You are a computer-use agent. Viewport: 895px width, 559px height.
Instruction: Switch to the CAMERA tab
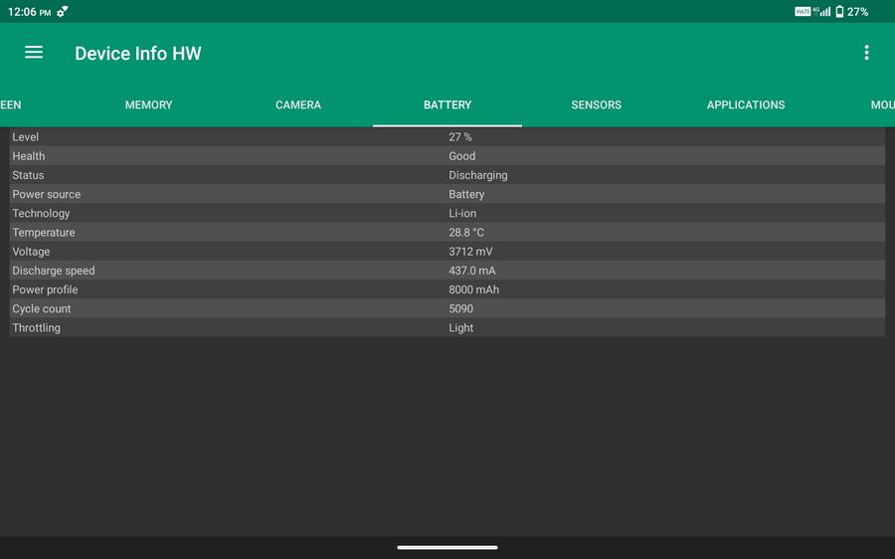tap(298, 105)
